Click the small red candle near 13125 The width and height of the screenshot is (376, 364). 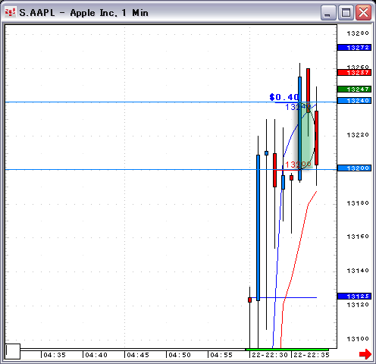[x=249, y=300]
